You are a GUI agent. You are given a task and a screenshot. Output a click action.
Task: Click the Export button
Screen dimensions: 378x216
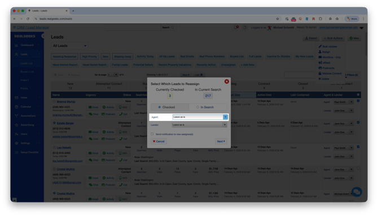(311, 38)
